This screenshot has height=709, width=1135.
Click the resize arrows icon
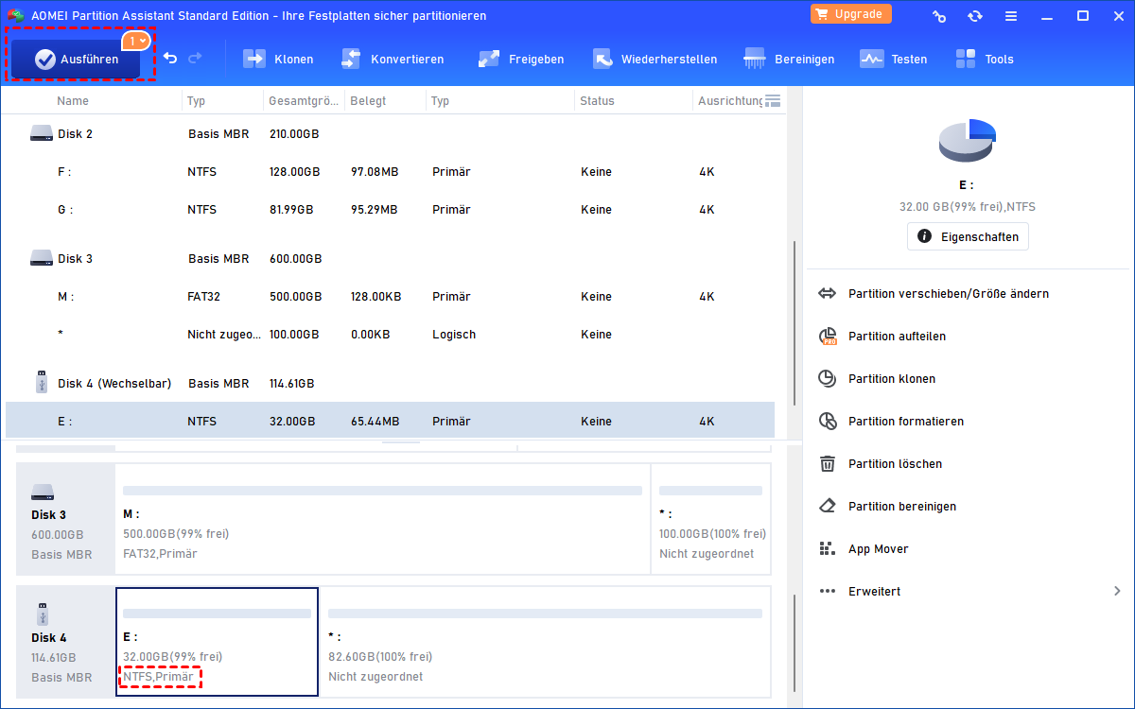coord(828,294)
